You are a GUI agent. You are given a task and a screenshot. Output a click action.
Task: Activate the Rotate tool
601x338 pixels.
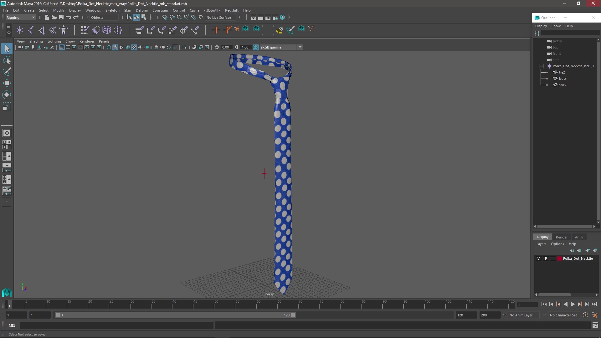coord(7,95)
